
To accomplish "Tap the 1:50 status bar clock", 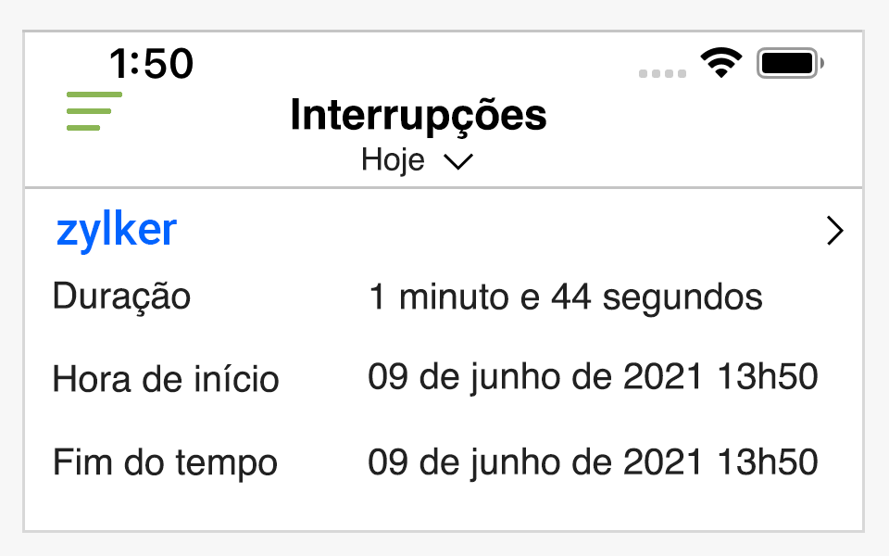I will pyautogui.click(x=151, y=64).
